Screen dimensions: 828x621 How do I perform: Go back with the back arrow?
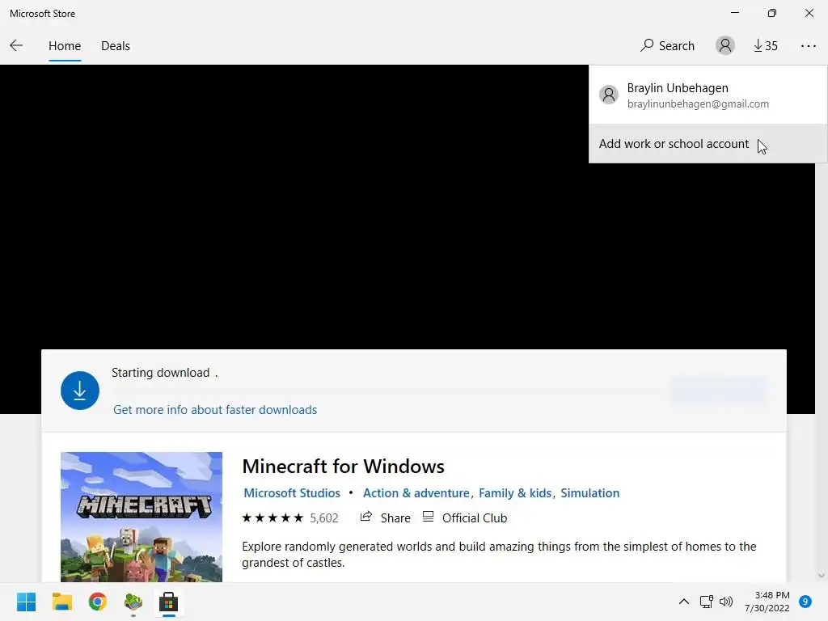(x=16, y=45)
